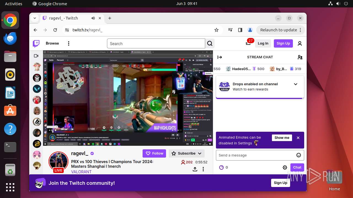The width and height of the screenshot is (353, 198).
Task: Expand Drops enabled on channel details
Action: pos(296,84)
